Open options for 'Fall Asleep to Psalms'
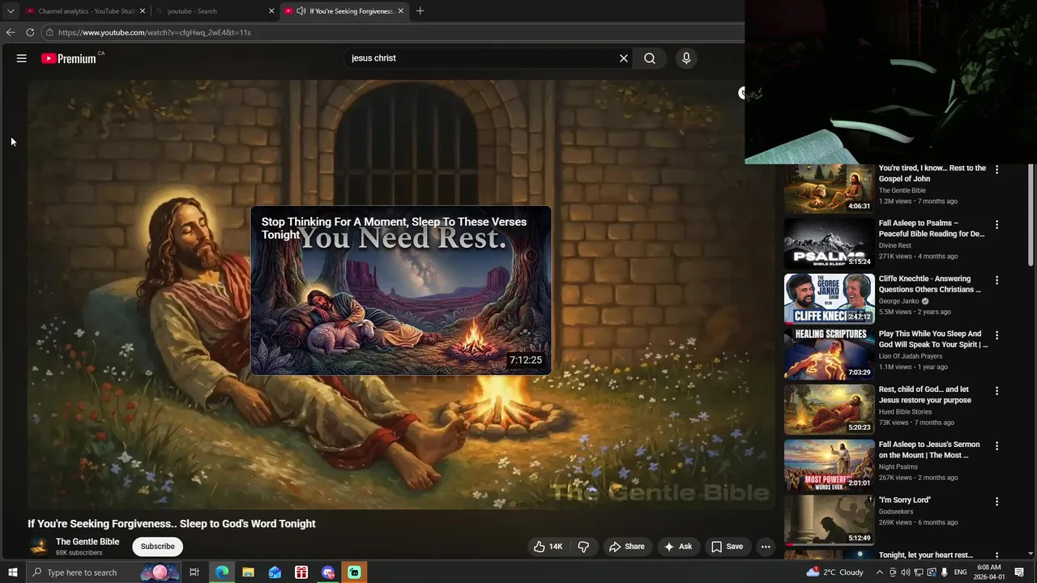 pos(996,224)
